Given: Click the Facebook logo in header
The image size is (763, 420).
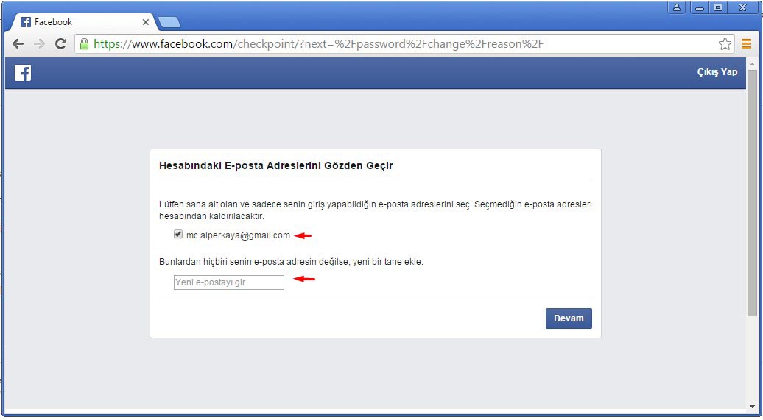Looking at the screenshot, I should coord(23,73).
